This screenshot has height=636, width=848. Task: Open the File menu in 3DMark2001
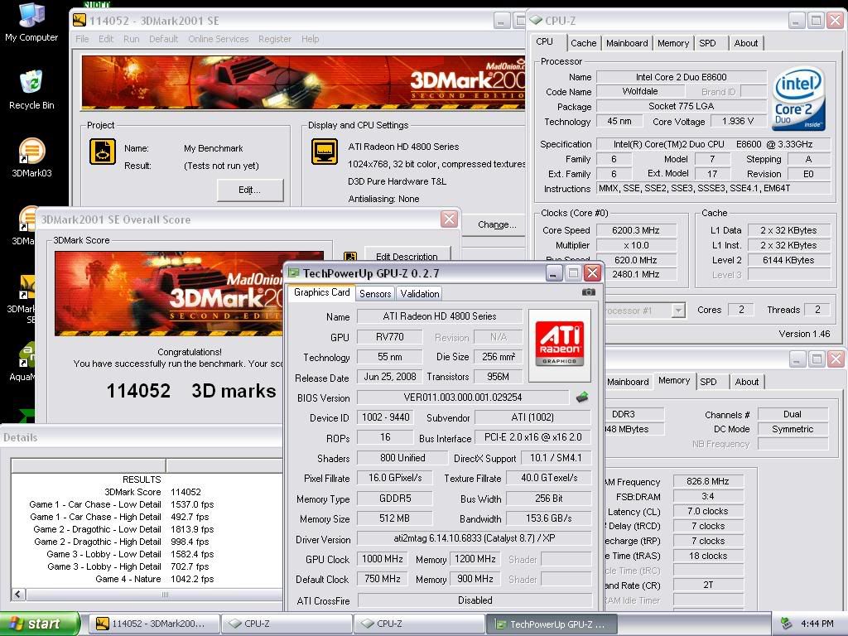tap(82, 39)
